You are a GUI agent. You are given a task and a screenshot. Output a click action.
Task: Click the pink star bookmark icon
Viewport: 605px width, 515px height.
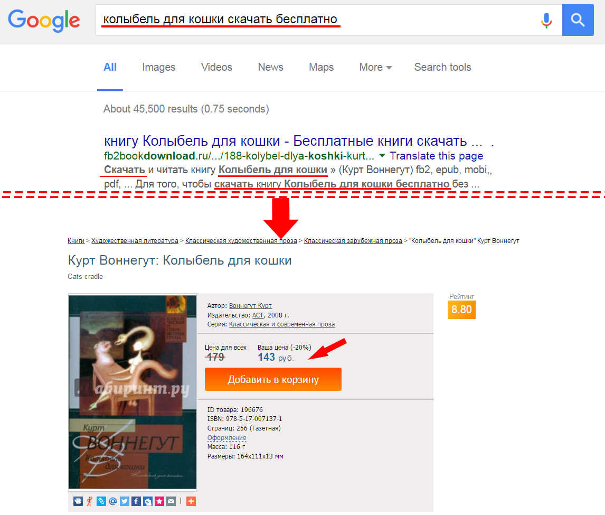(x=159, y=501)
